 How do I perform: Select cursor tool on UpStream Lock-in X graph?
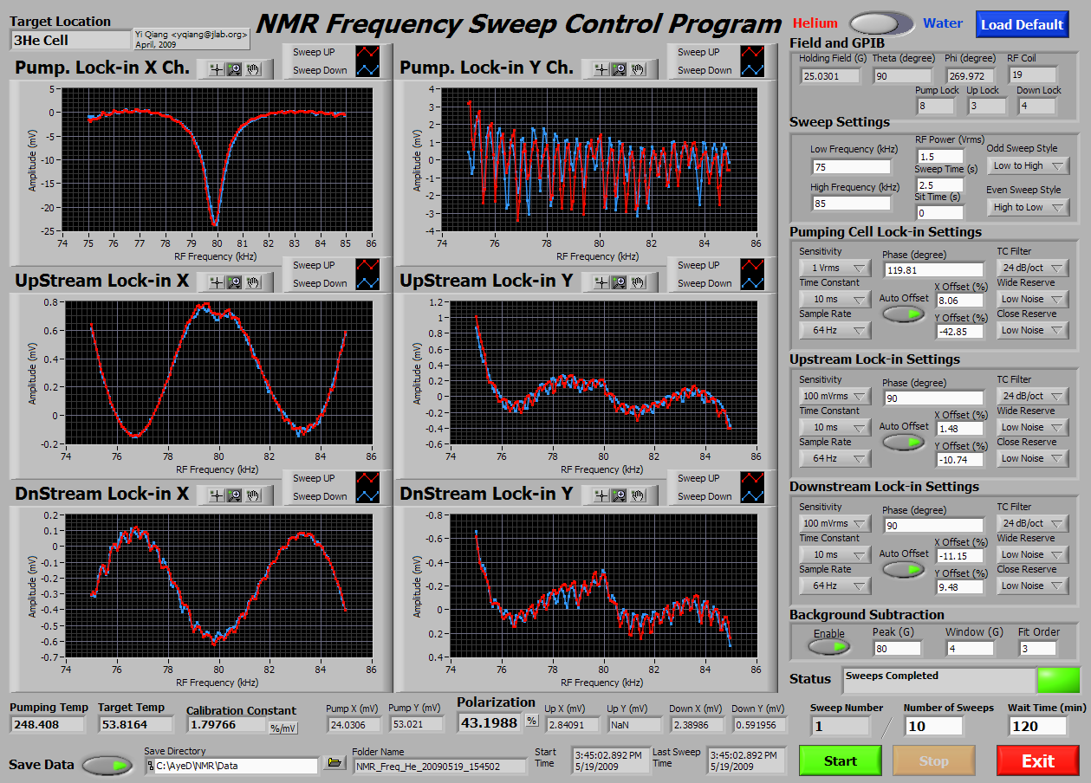point(215,282)
